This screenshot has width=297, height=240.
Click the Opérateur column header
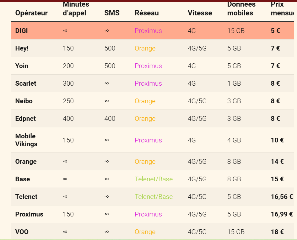click(x=31, y=13)
